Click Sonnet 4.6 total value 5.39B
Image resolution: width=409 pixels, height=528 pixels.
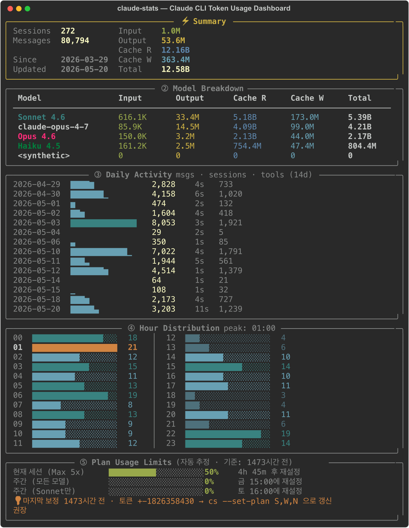tap(360, 117)
